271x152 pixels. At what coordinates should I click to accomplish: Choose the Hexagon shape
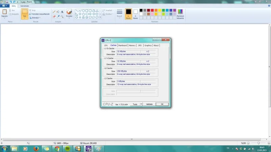pos(87,14)
